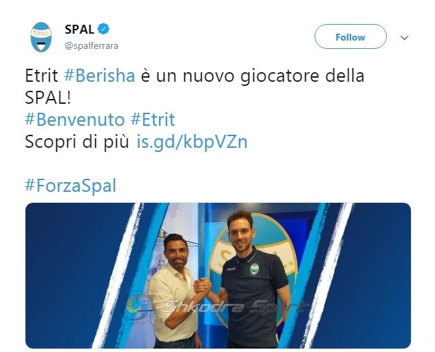The image size is (435, 352).
Task: Visit the is.gd/kbpVZn short link
Action: pyautogui.click(x=192, y=142)
